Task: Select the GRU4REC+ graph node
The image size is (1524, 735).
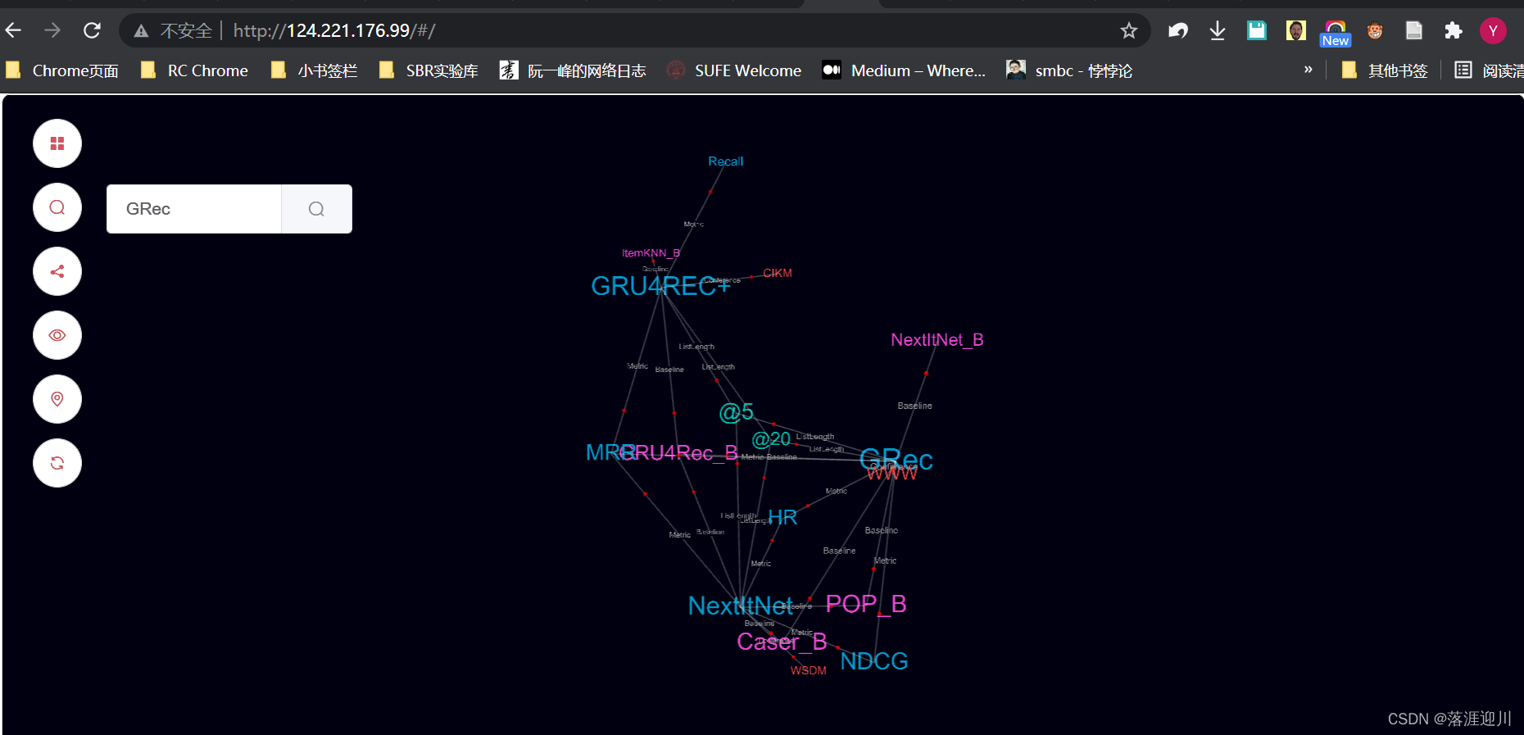Action: point(660,286)
